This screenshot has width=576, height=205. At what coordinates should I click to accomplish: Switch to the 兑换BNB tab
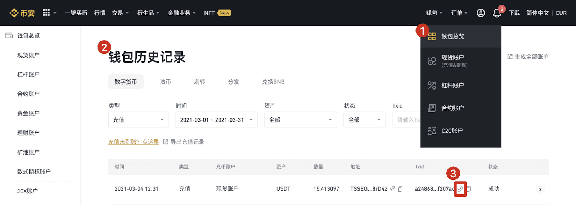[273, 82]
